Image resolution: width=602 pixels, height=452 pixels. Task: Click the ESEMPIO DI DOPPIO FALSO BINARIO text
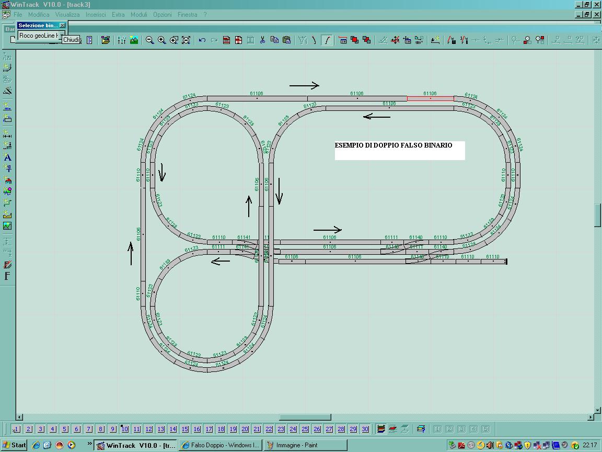click(x=393, y=145)
